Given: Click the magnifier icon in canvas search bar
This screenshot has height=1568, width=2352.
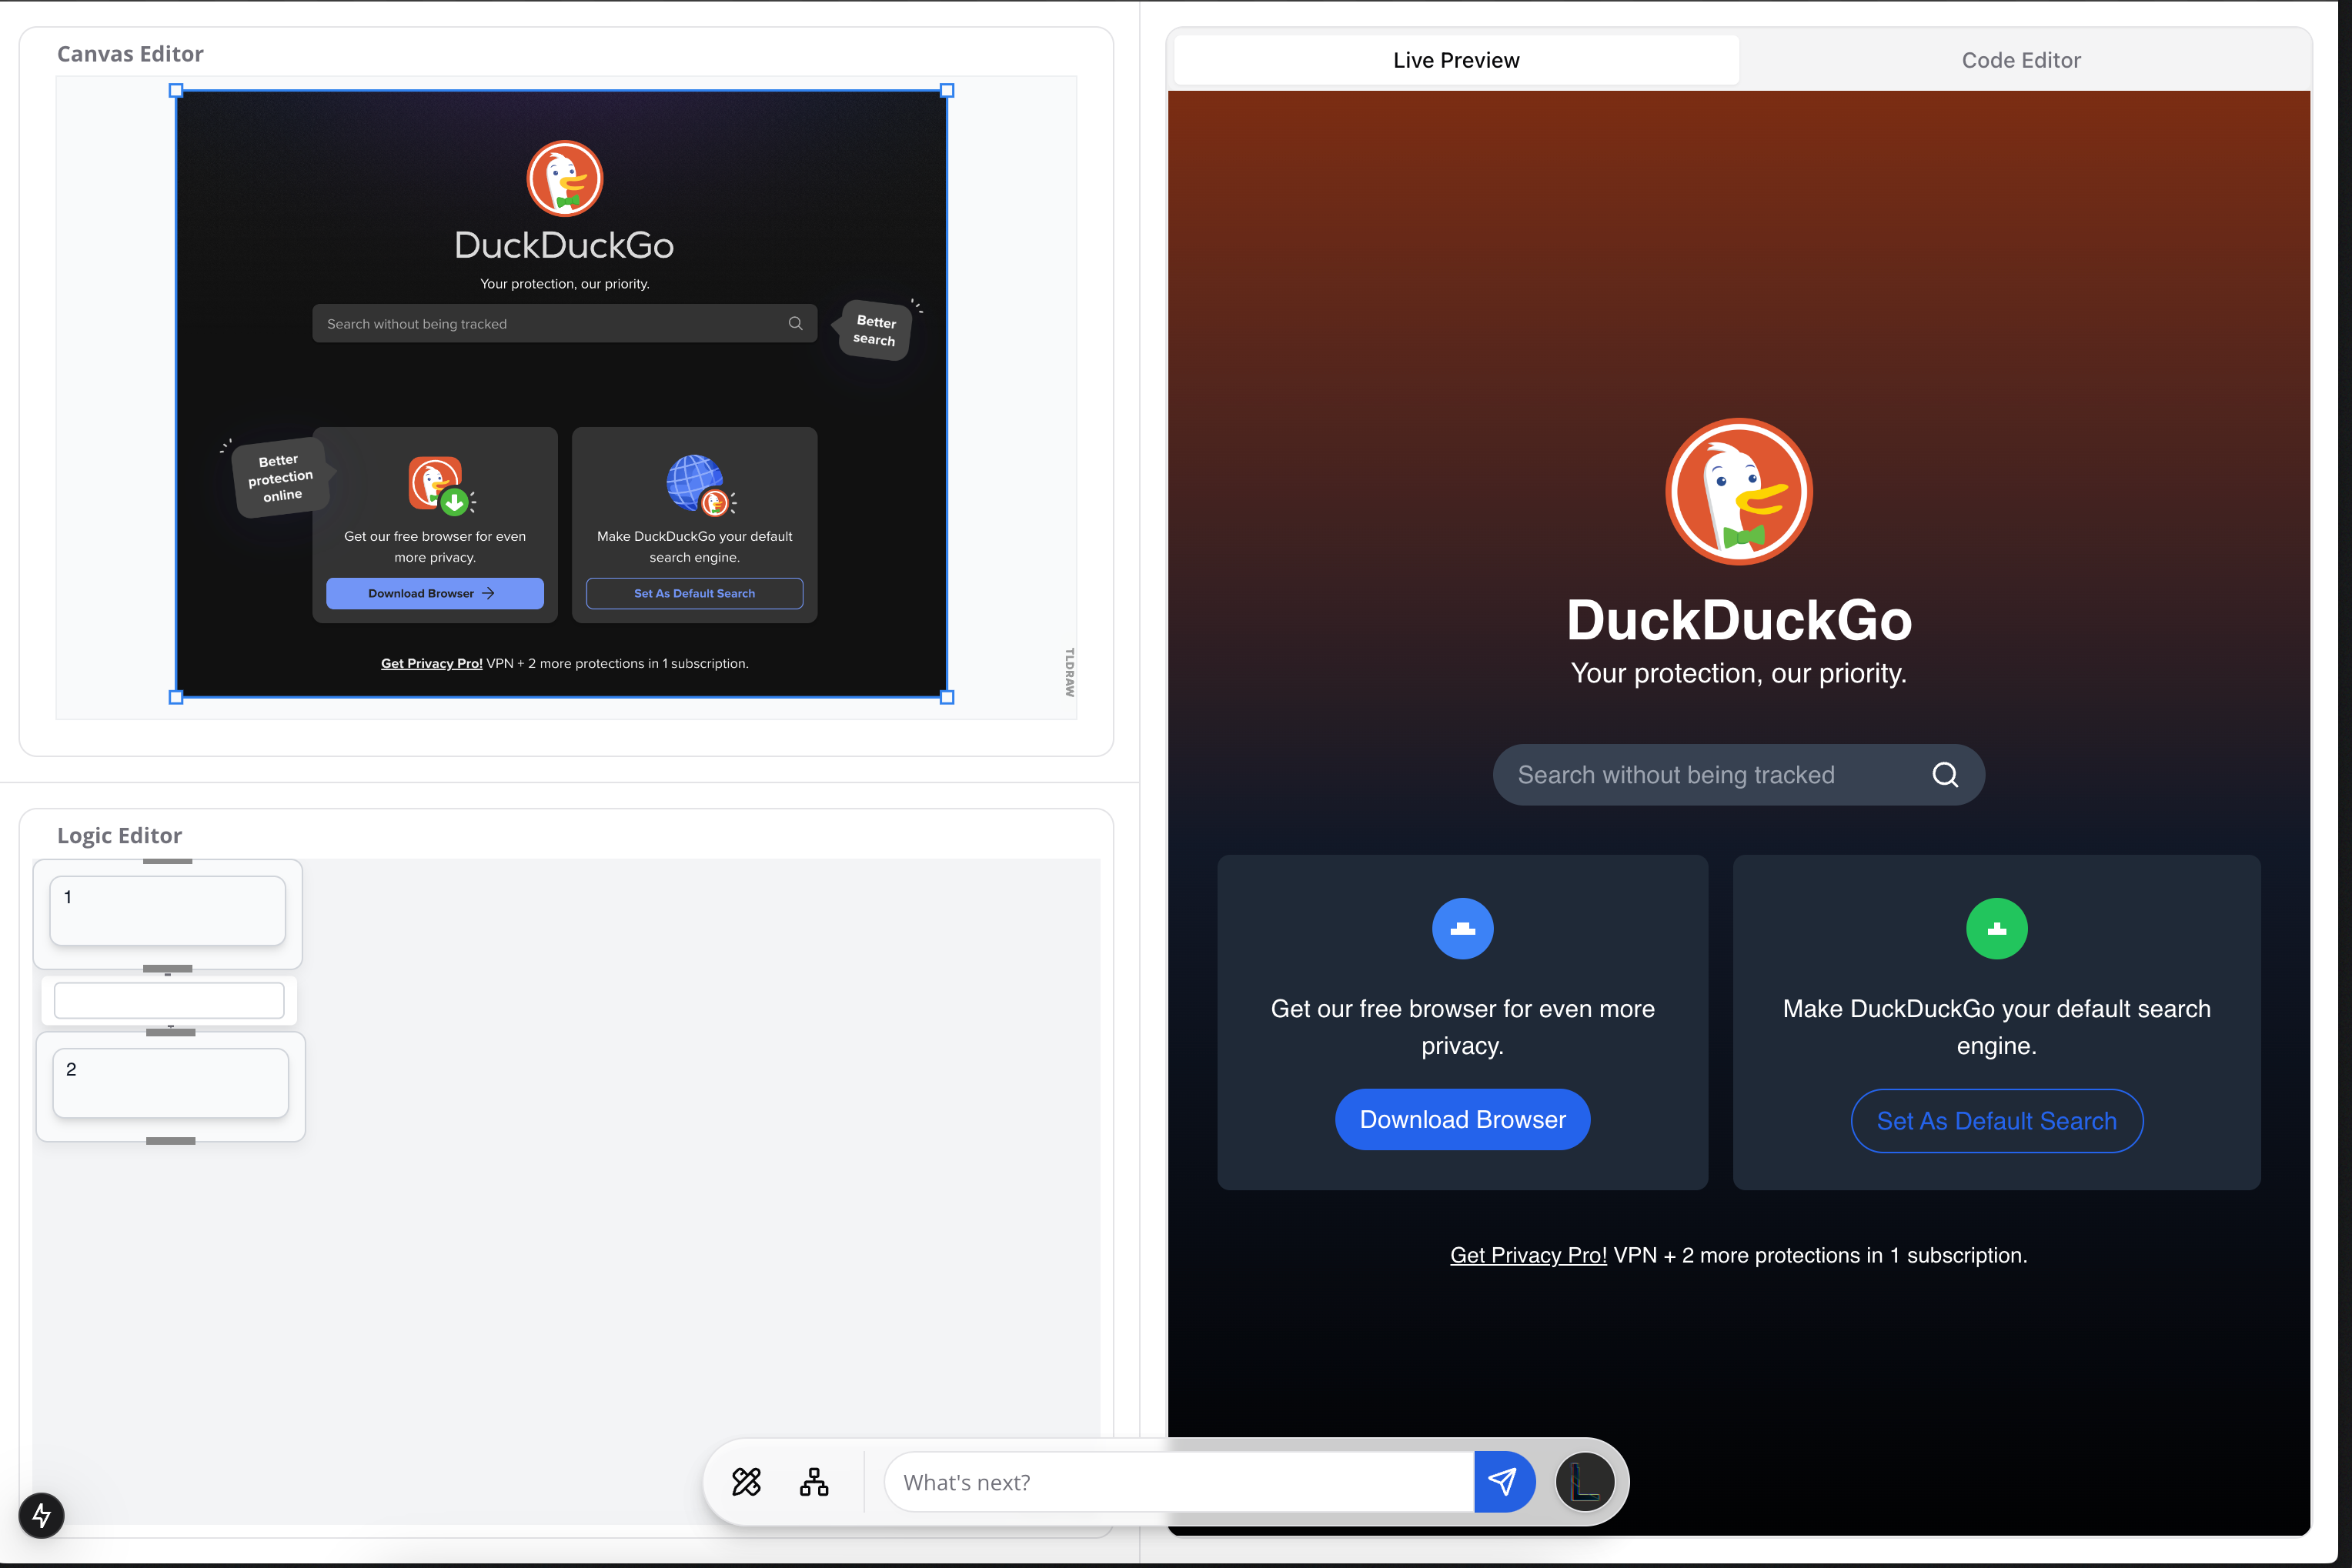Looking at the screenshot, I should (x=795, y=323).
